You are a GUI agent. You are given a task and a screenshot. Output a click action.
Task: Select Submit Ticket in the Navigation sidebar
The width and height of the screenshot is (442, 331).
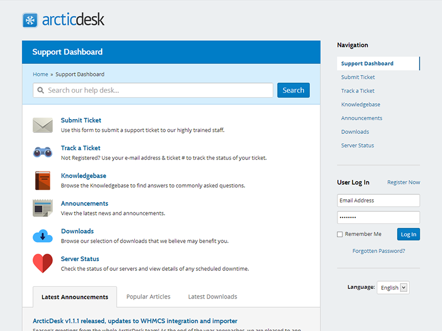[358, 77]
